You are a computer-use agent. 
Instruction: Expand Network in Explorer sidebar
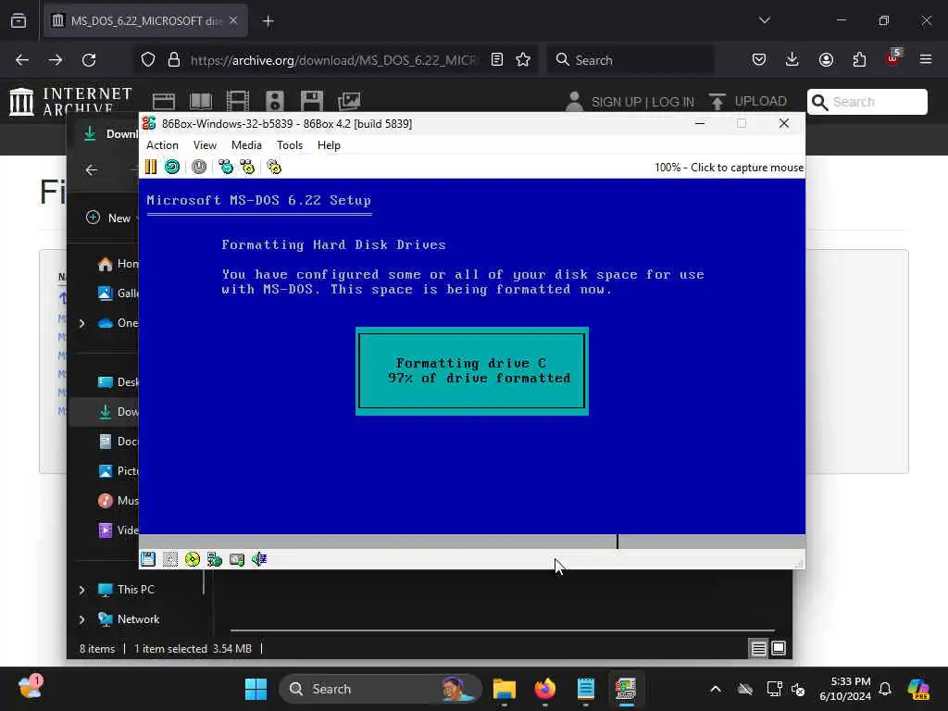(82, 619)
